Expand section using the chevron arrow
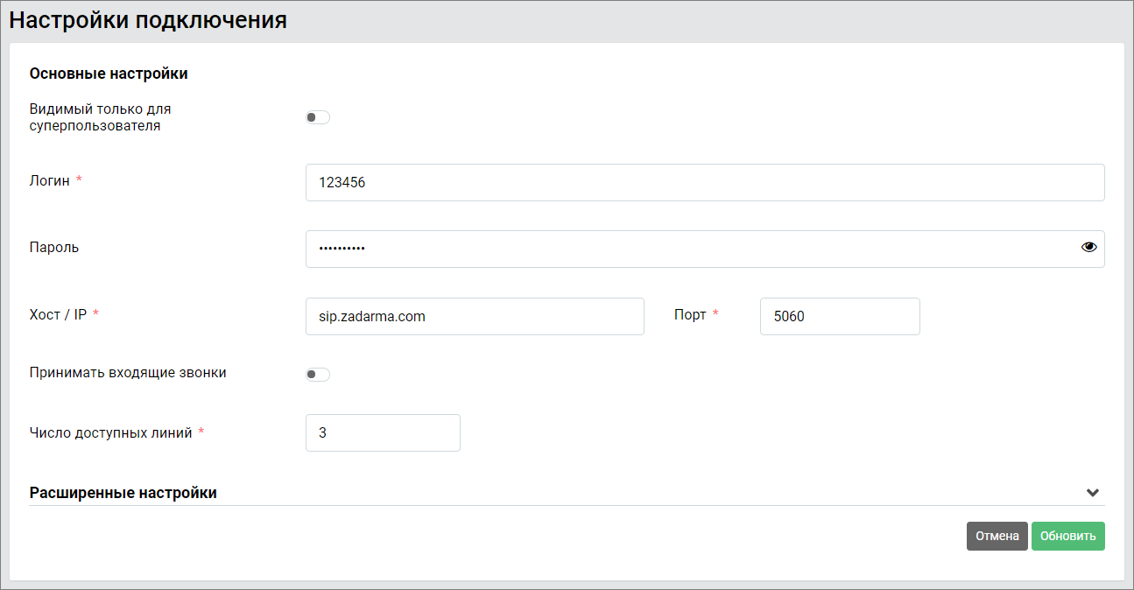The height and width of the screenshot is (590, 1134). pos(1092,493)
